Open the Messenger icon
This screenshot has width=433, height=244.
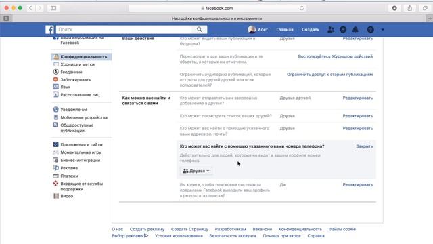343,30
